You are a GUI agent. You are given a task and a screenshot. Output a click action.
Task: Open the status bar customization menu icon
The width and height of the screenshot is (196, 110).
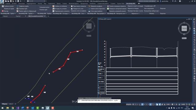click(x=194, y=104)
